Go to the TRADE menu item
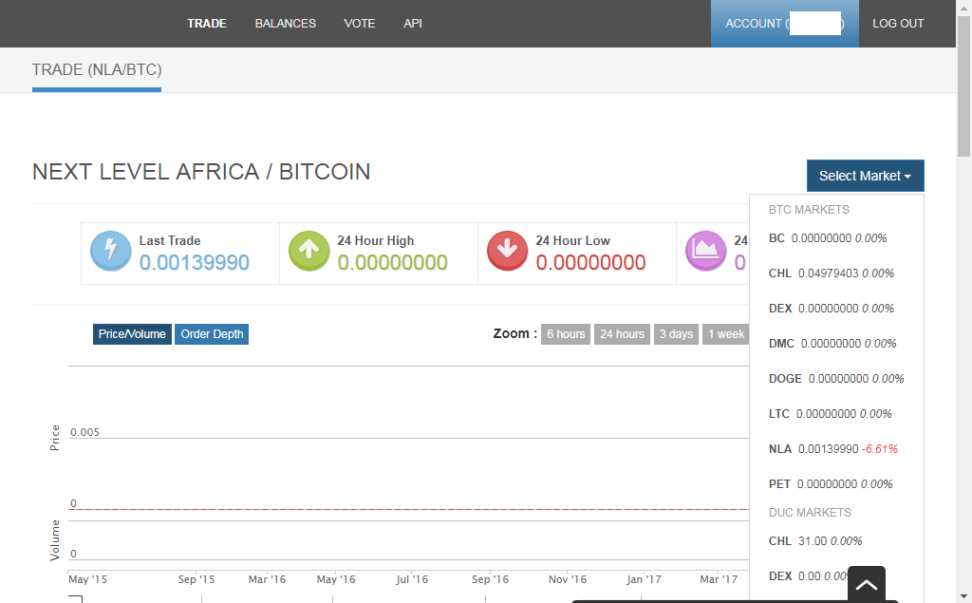This screenshot has height=603, width=972. tap(207, 24)
